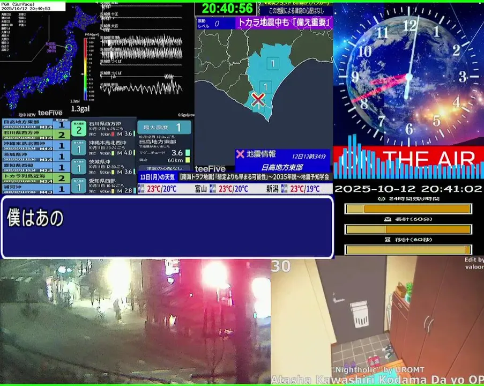
Task: Select the 茨城県沖 M3.6 row in the left list
Action: [36, 157]
